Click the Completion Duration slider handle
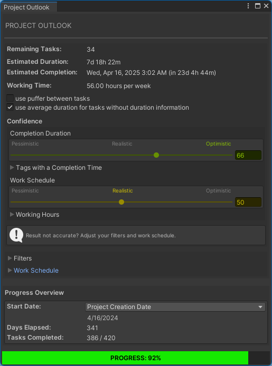 coord(156,155)
